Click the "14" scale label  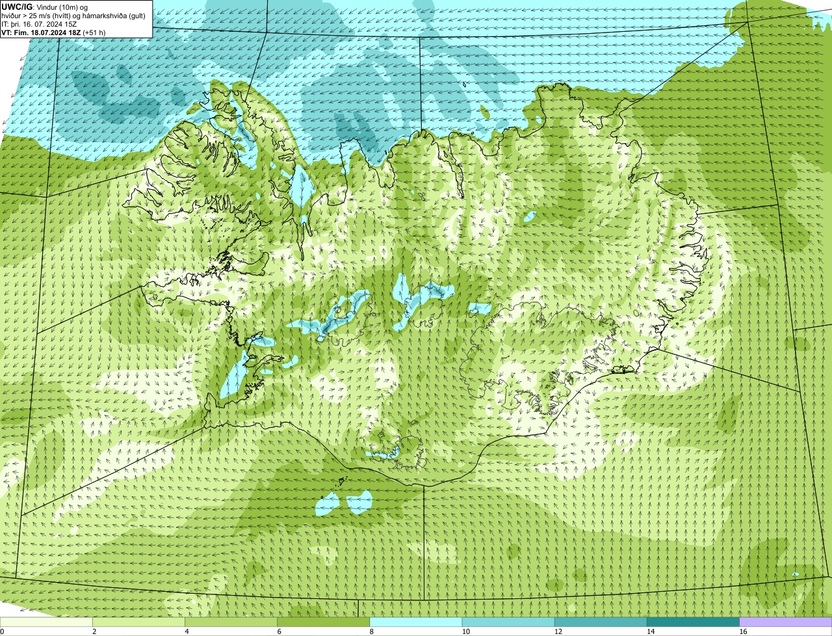click(650, 631)
